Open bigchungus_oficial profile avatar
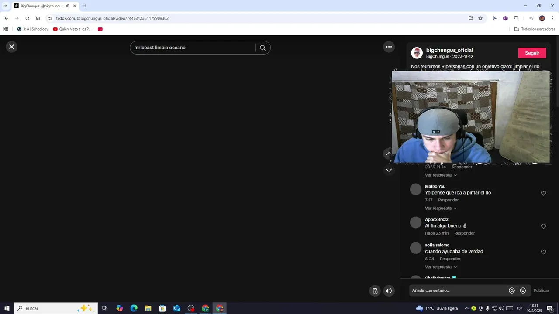 pos(417,53)
